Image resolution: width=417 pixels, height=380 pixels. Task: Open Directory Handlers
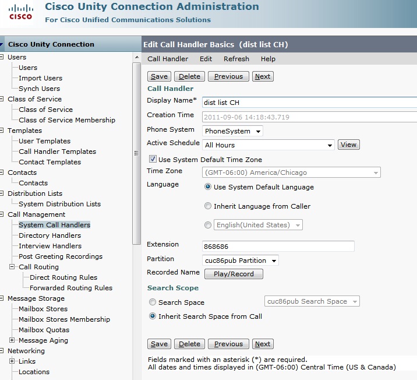tap(50, 235)
